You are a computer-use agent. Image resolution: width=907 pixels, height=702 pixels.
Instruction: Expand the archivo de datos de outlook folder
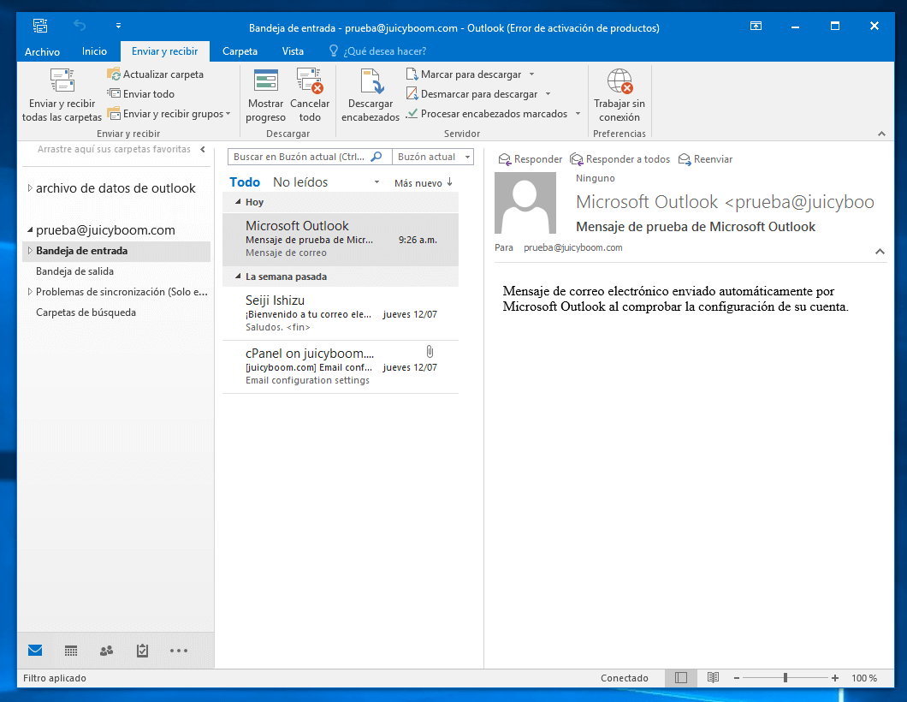[30, 188]
